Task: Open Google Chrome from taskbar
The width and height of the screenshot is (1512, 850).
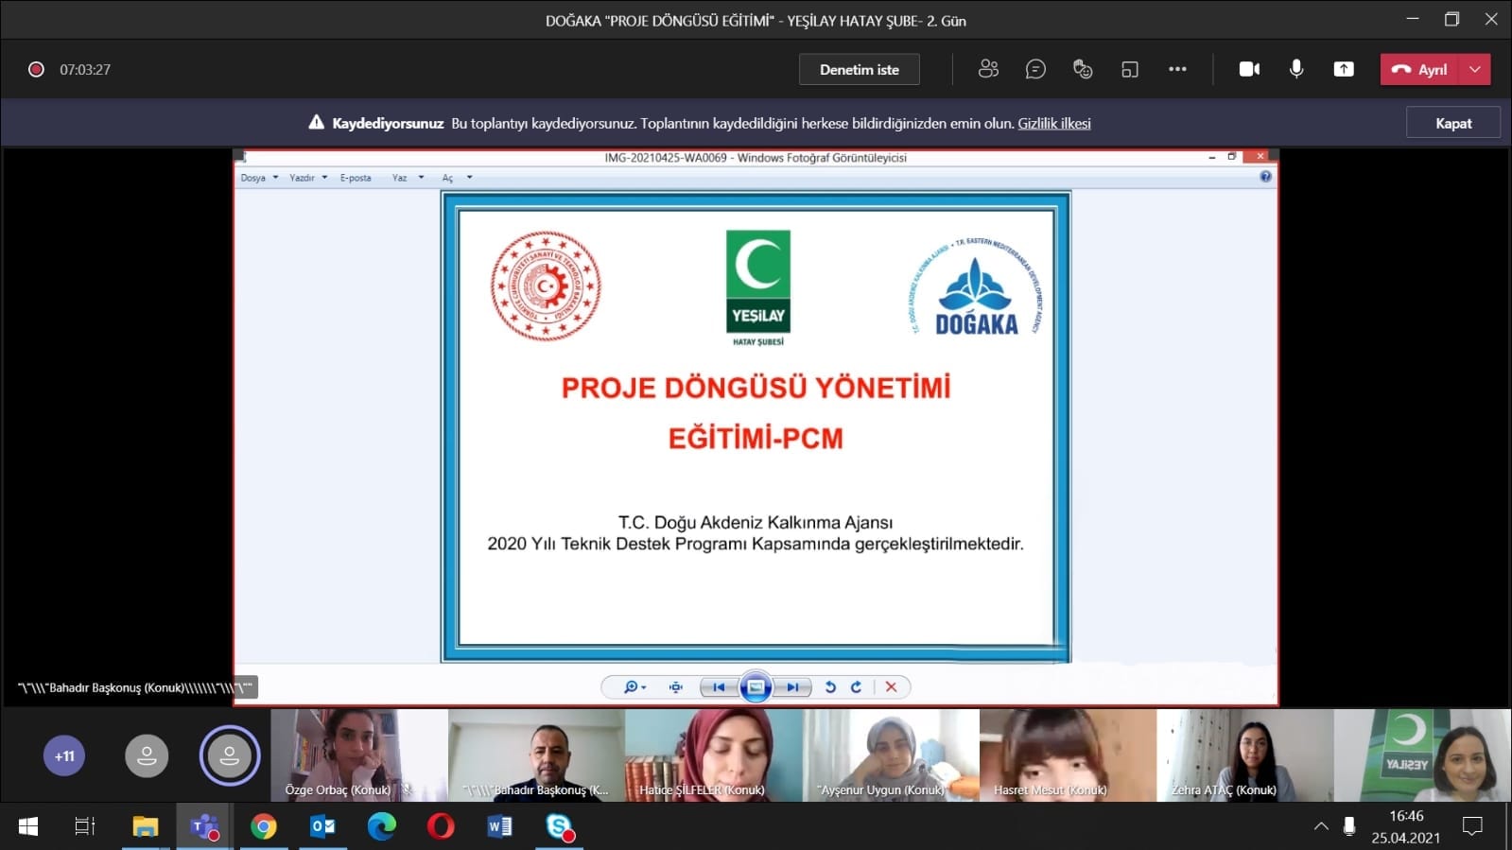Action: click(264, 826)
